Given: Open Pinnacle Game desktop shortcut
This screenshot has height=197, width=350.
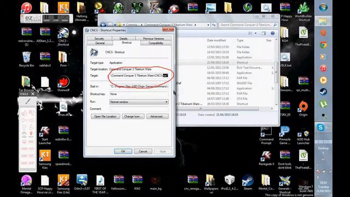Looking at the screenshot, I should [284, 135].
